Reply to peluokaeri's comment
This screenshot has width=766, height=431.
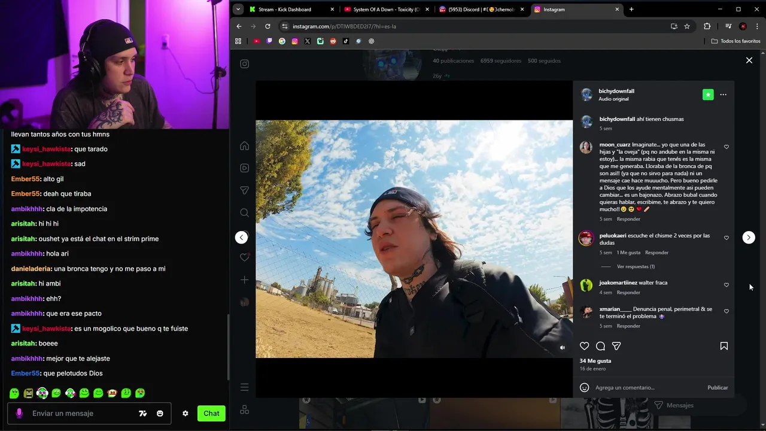(x=656, y=253)
